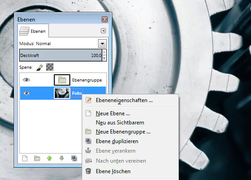Click the Ebenengruppe layer name
251x180 pixels.
(87, 80)
